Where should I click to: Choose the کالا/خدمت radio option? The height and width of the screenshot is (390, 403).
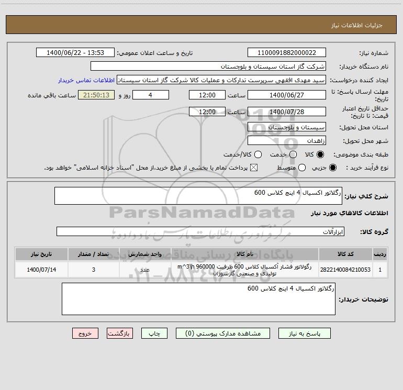pyautogui.click(x=258, y=154)
